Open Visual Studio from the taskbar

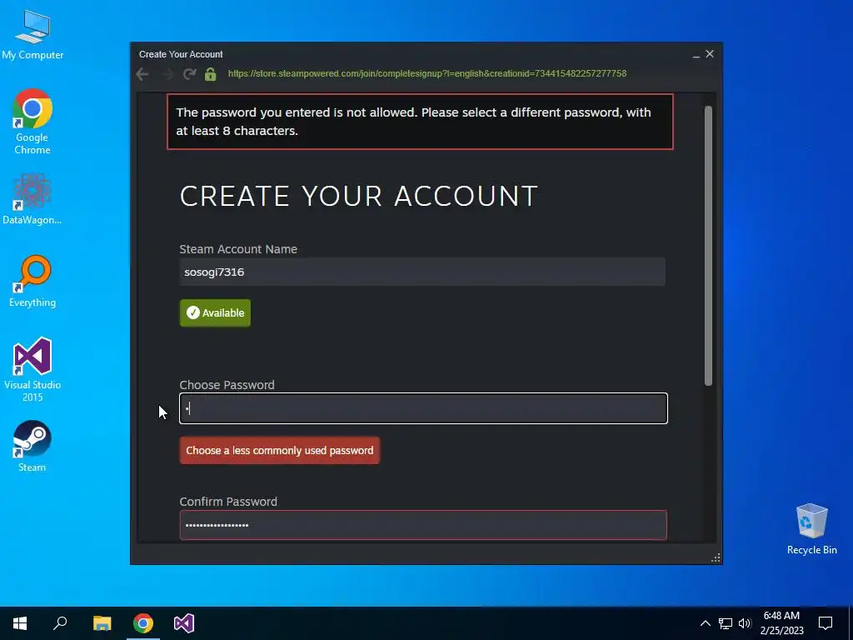[x=184, y=623]
